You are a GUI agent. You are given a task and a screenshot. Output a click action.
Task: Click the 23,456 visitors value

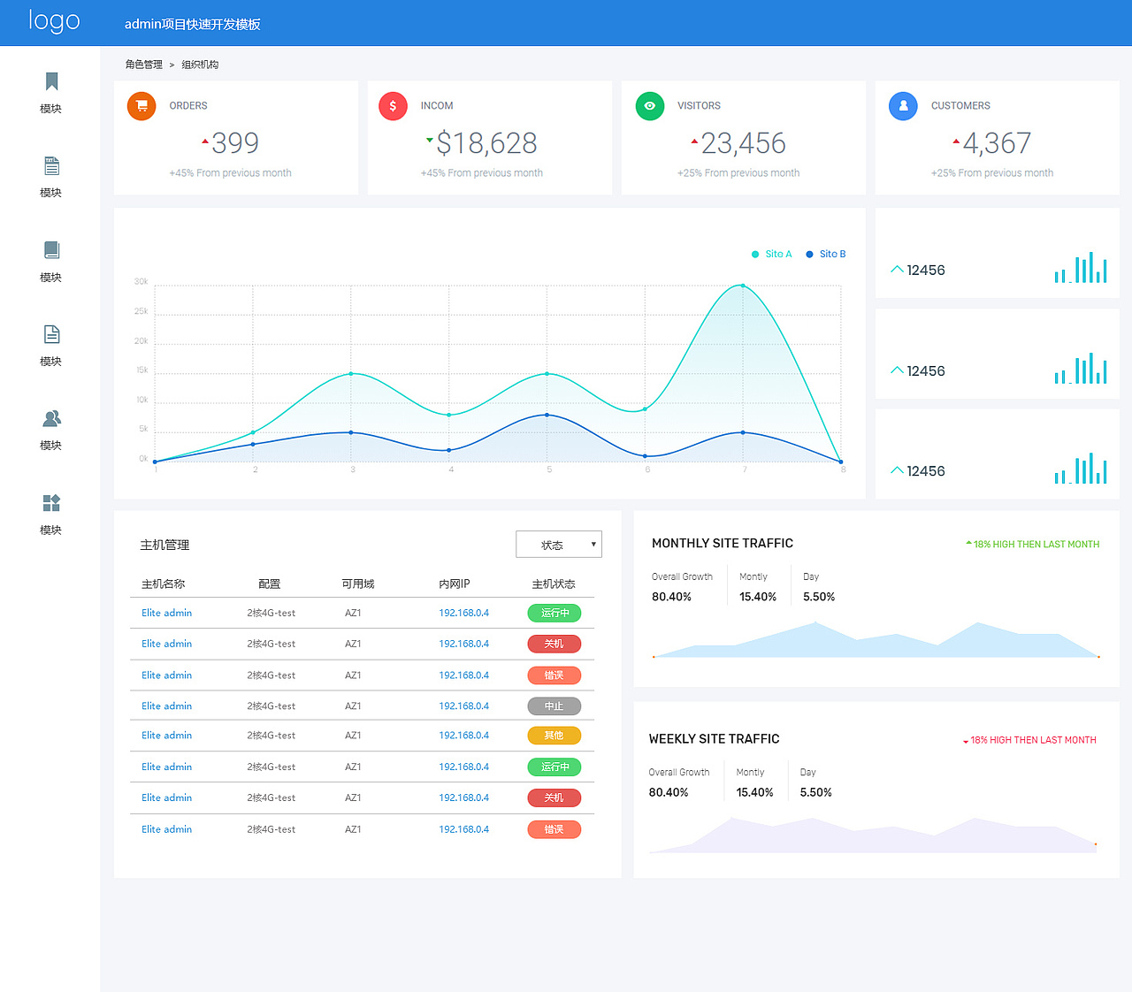(744, 143)
